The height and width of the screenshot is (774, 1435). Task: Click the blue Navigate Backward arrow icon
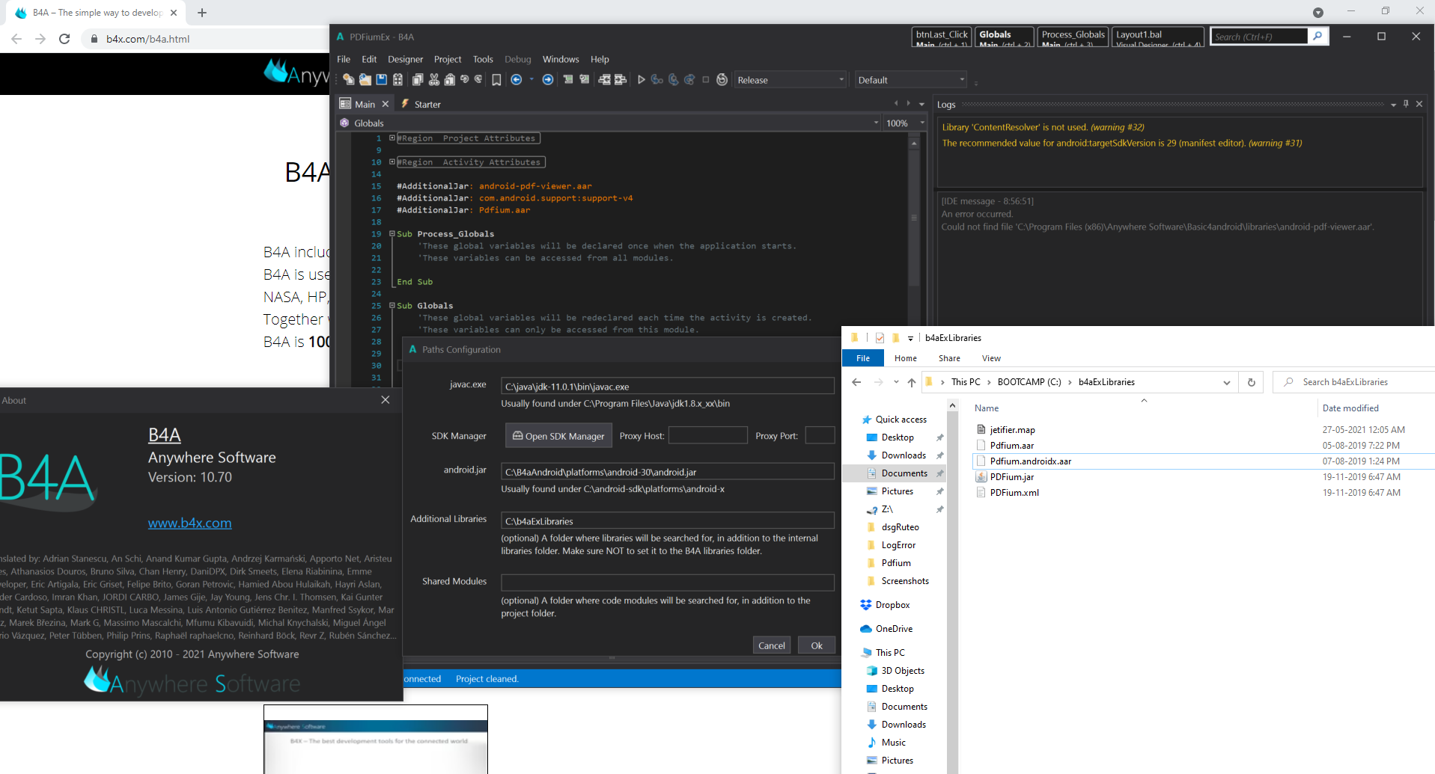516,80
